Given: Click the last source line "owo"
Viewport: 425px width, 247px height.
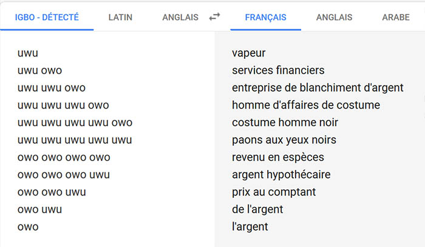Looking at the screenshot, I should [x=28, y=227].
